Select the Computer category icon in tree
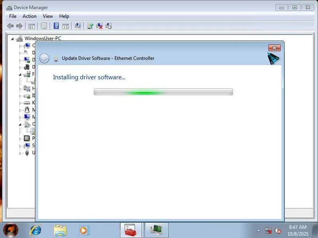Screen dimensions: 318x238 coord(27,46)
